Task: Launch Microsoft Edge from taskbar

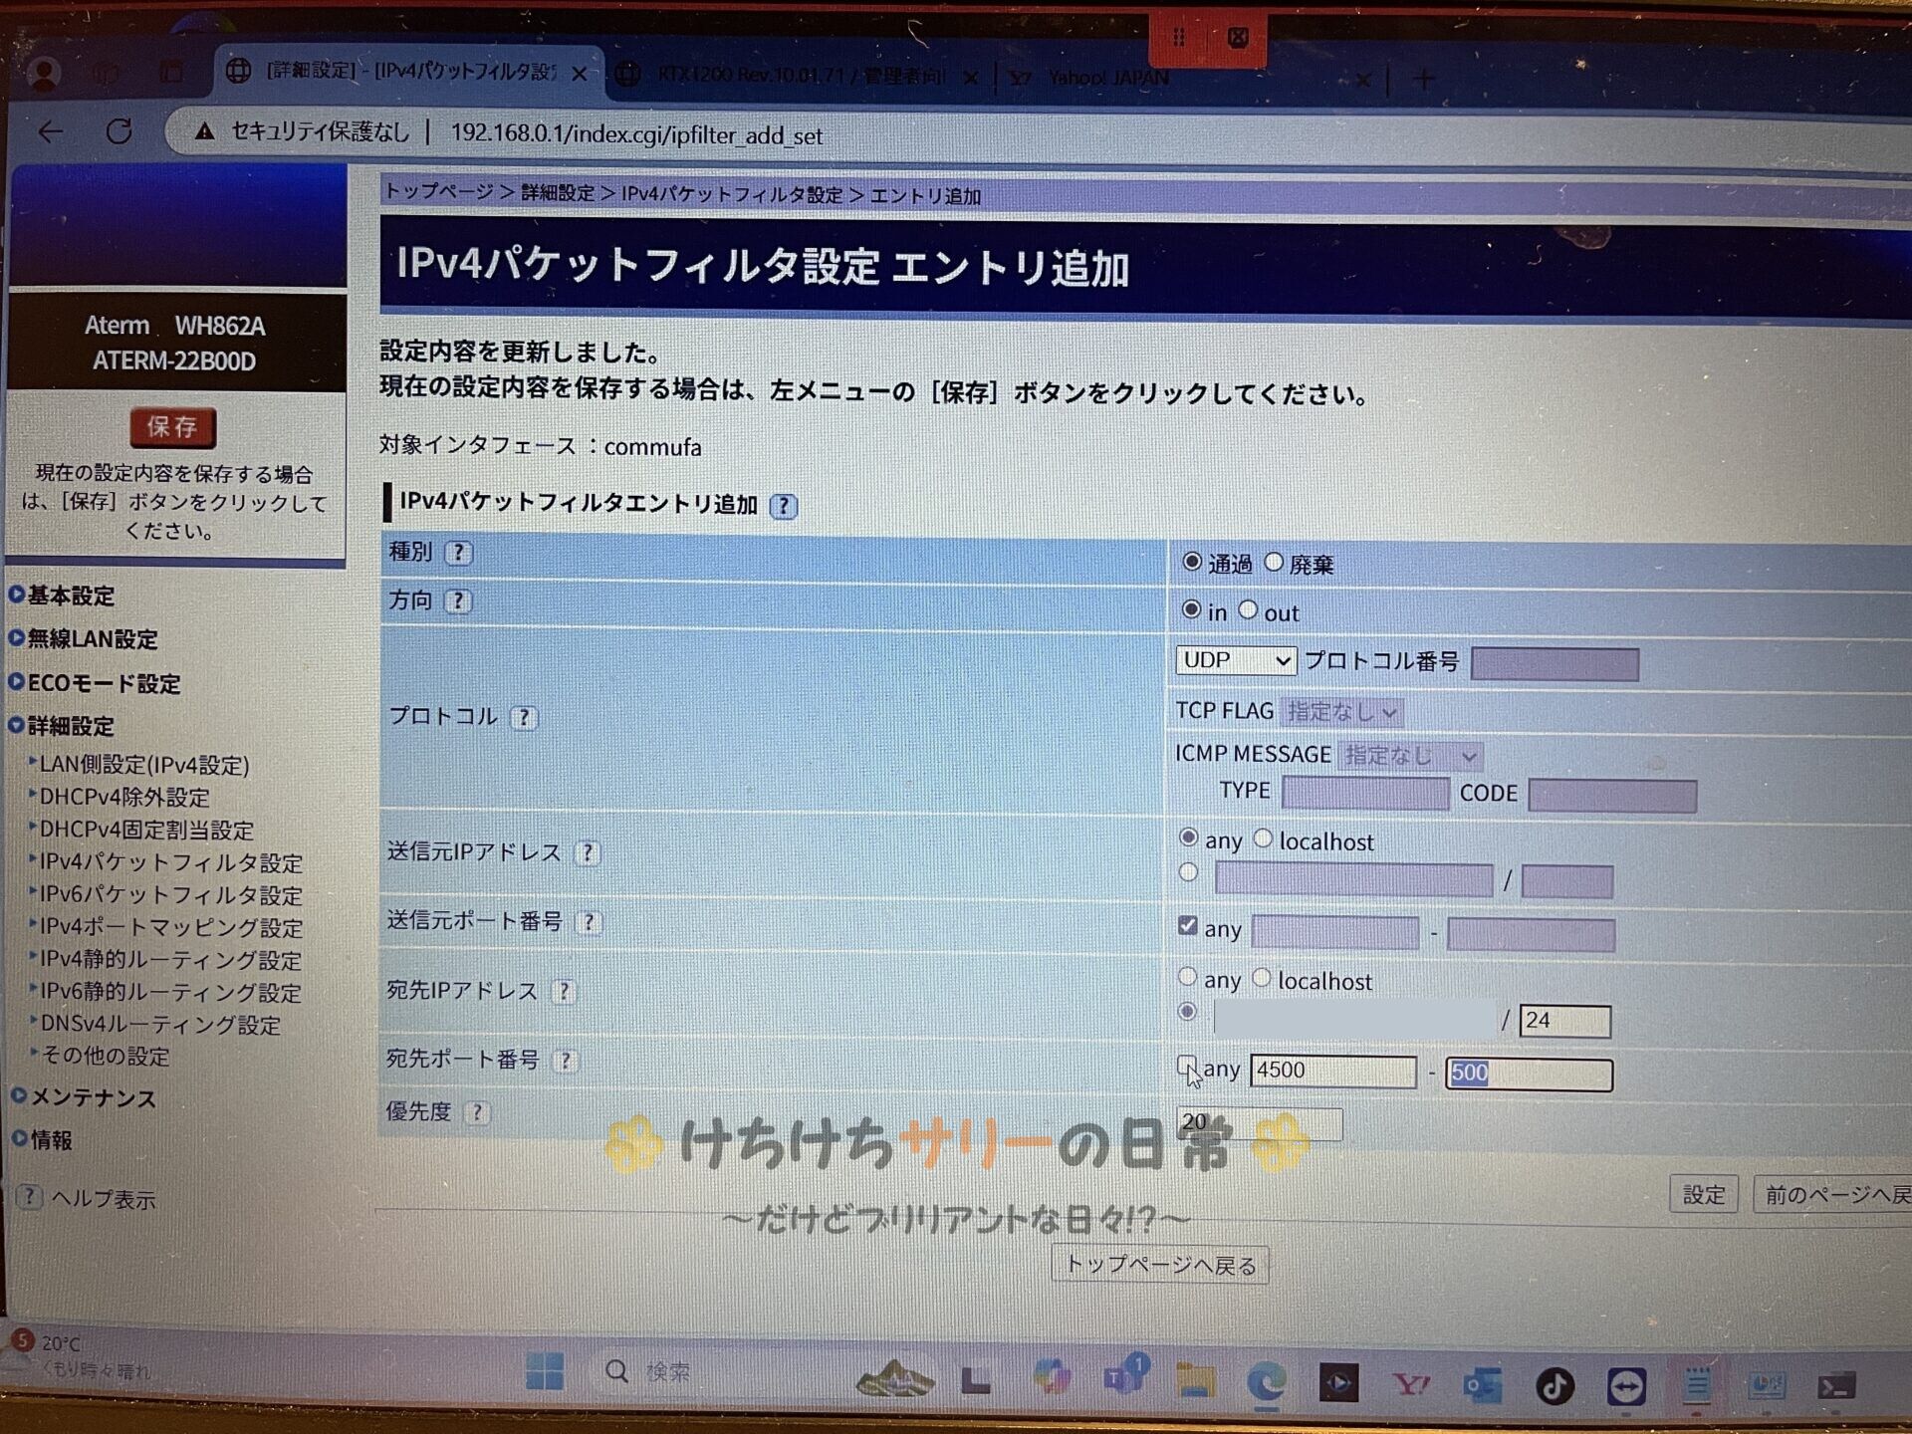Action: coord(1266,1383)
